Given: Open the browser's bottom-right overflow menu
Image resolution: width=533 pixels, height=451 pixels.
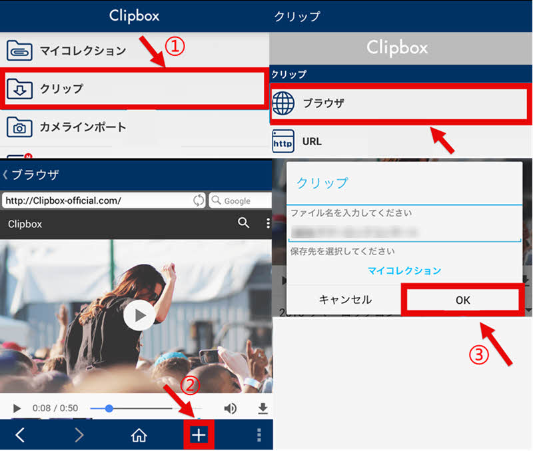Looking at the screenshot, I should click(259, 434).
